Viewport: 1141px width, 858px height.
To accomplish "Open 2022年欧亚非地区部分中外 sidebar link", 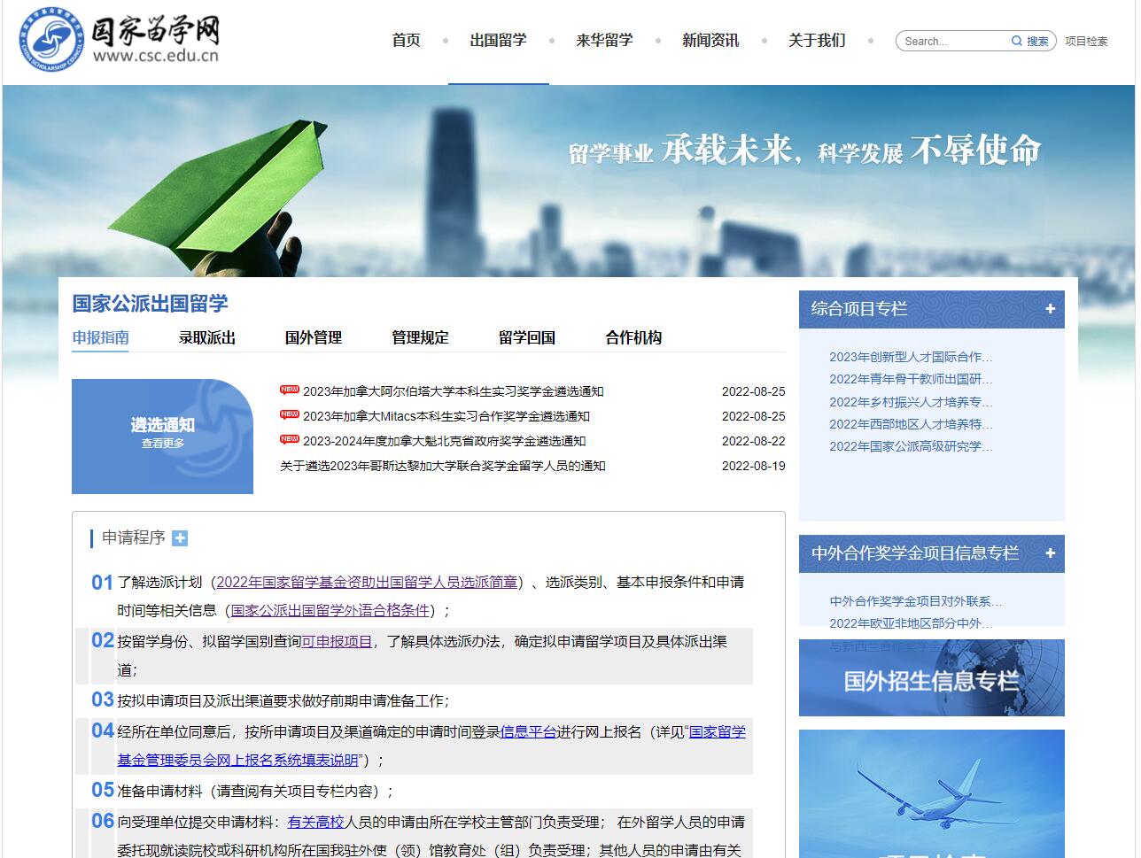I will (911, 623).
